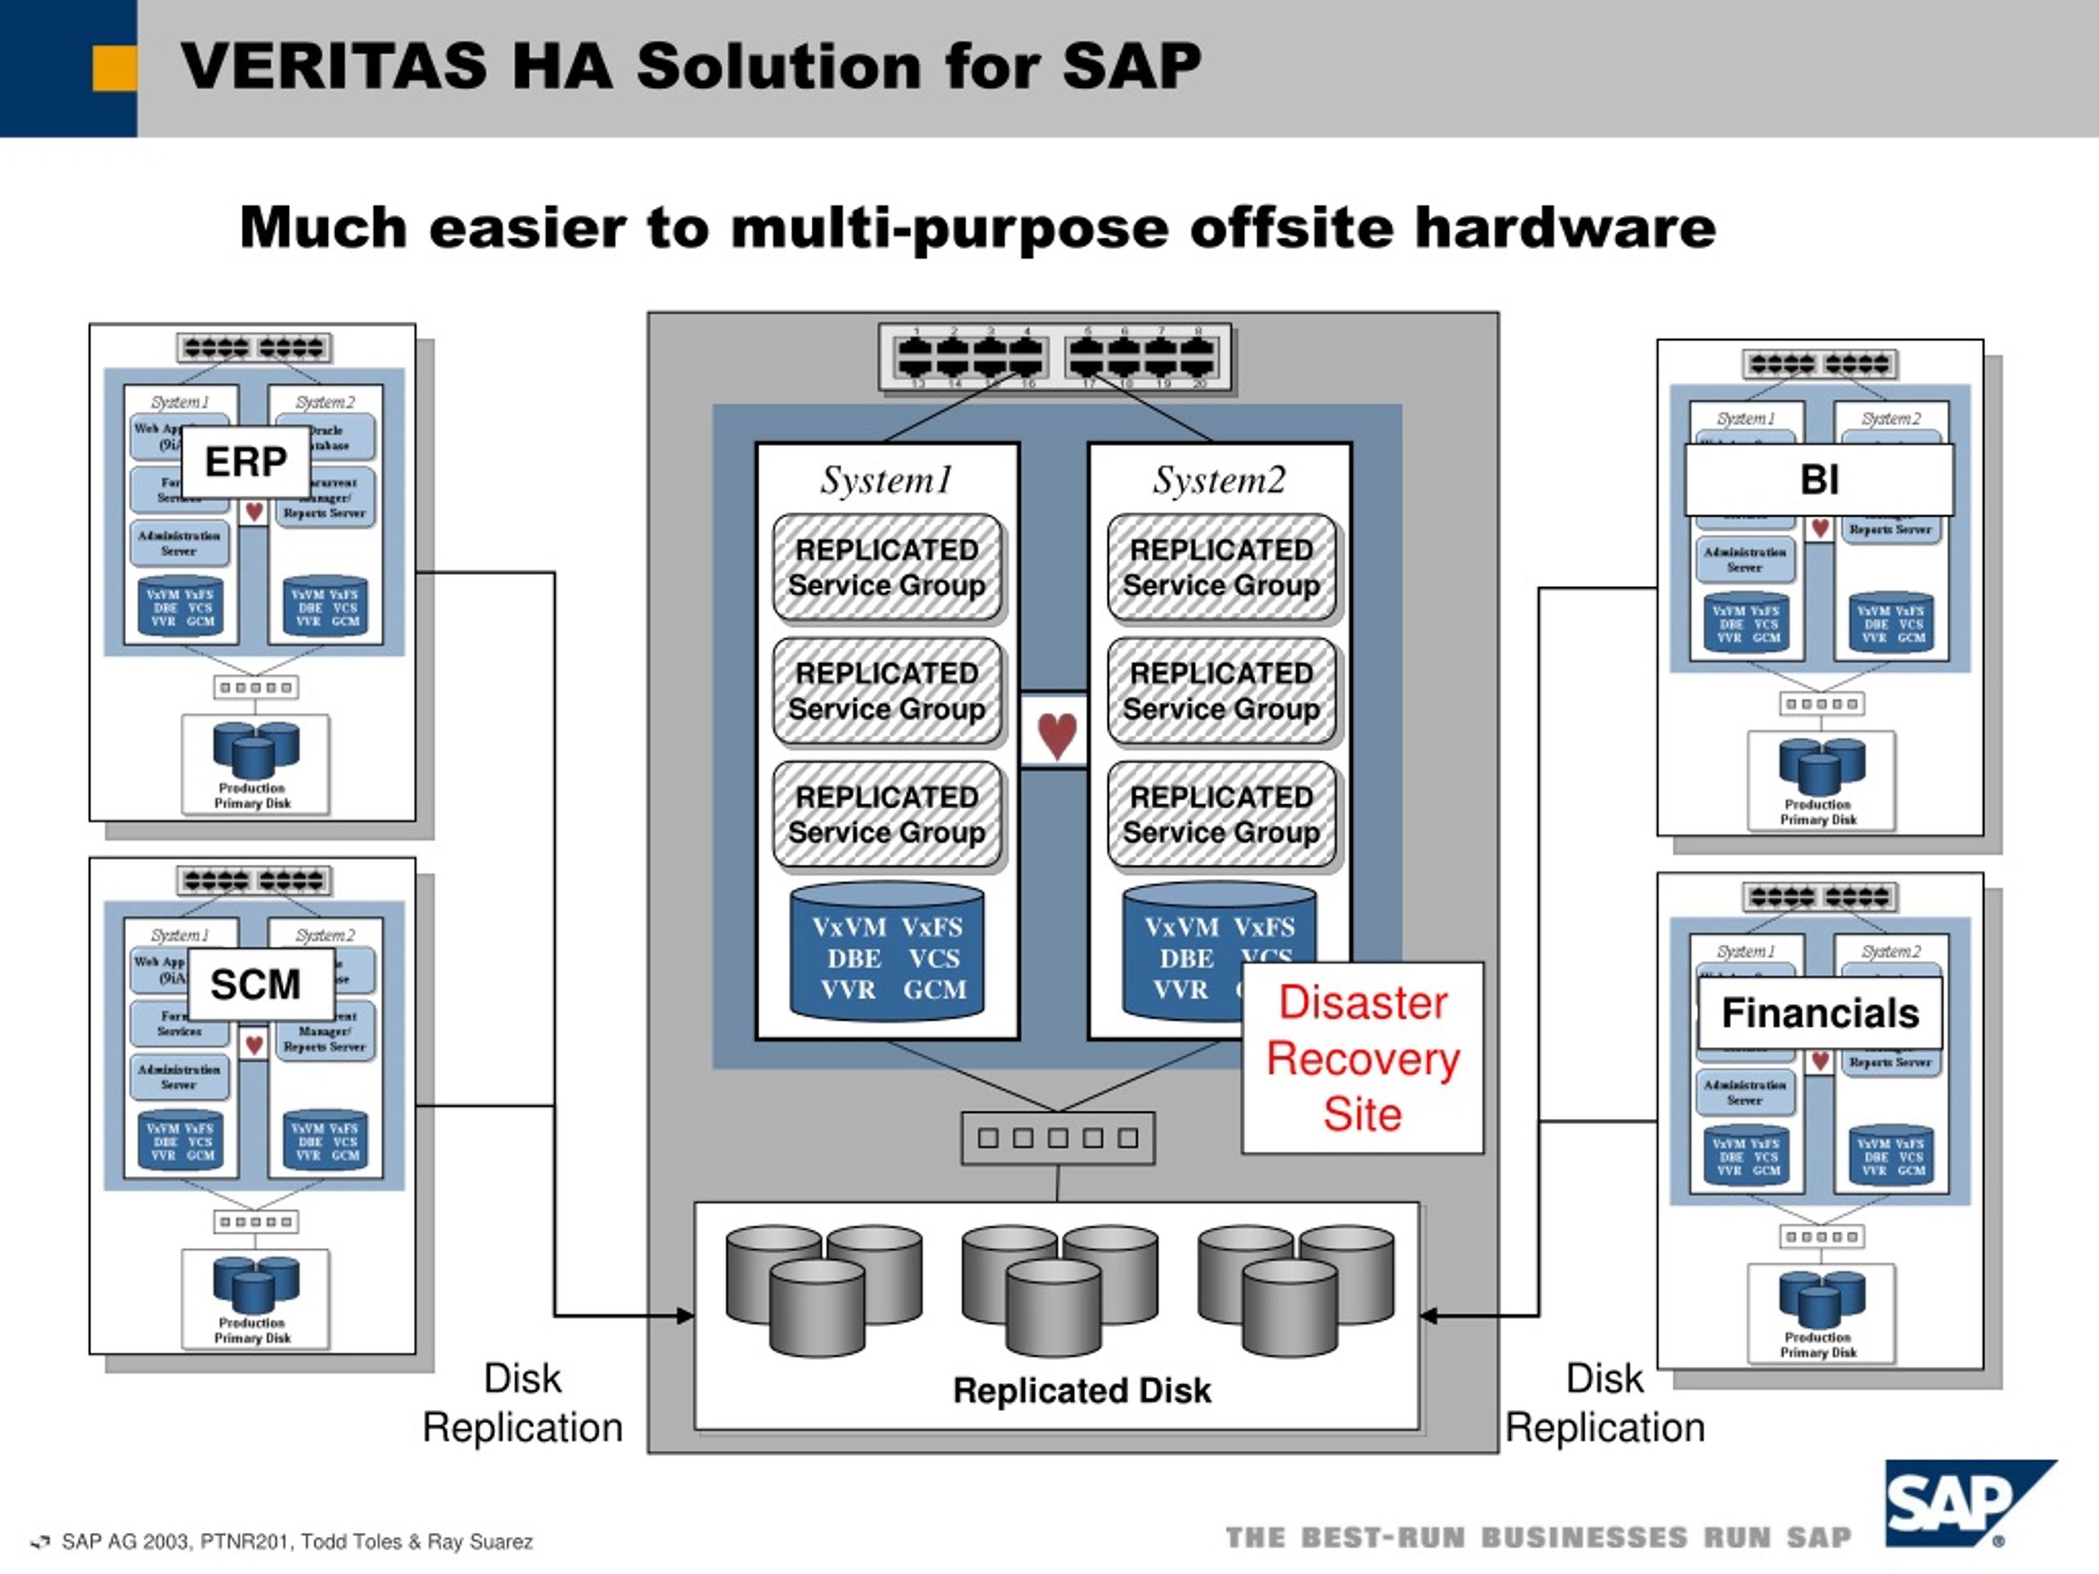
Task: Click the 'ERP' label box
Action: [x=246, y=462]
